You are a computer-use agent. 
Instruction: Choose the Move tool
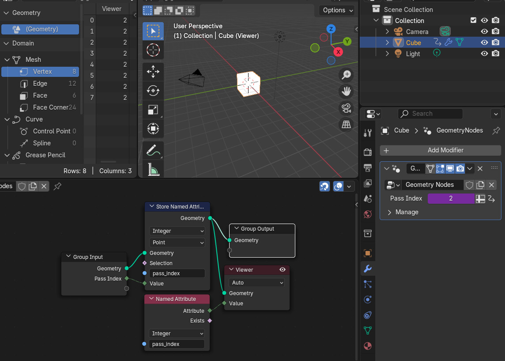[x=153, y=72]
